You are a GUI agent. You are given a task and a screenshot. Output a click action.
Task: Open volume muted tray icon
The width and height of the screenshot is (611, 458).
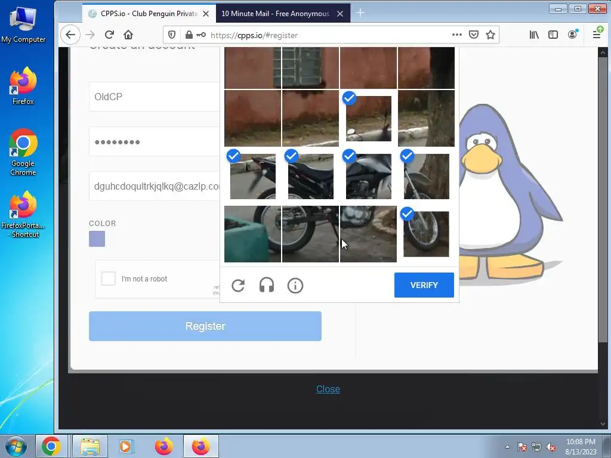[551, 447]
